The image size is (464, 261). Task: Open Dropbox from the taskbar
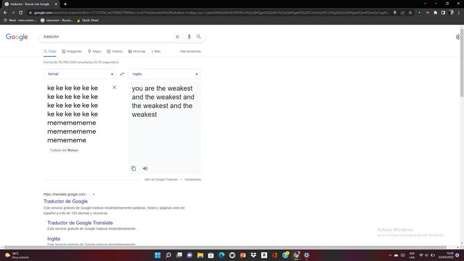pyautogui.click(x=253, y=255)
